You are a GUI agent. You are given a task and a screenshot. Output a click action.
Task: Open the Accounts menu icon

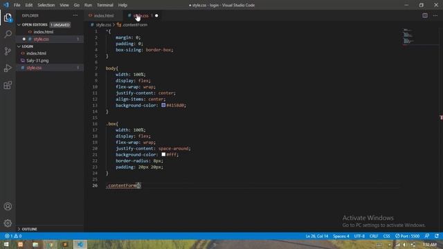[8, 206]
